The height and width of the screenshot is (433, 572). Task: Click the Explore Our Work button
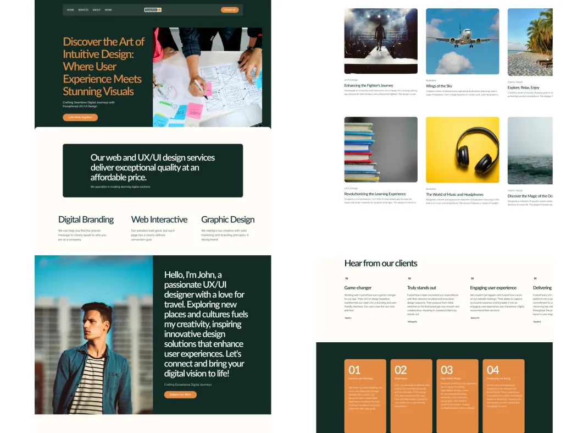[180, 394]
